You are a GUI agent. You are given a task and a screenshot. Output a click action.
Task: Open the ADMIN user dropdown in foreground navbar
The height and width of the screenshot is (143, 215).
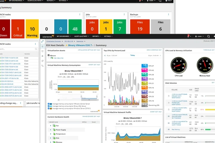[x=200, y=36]
